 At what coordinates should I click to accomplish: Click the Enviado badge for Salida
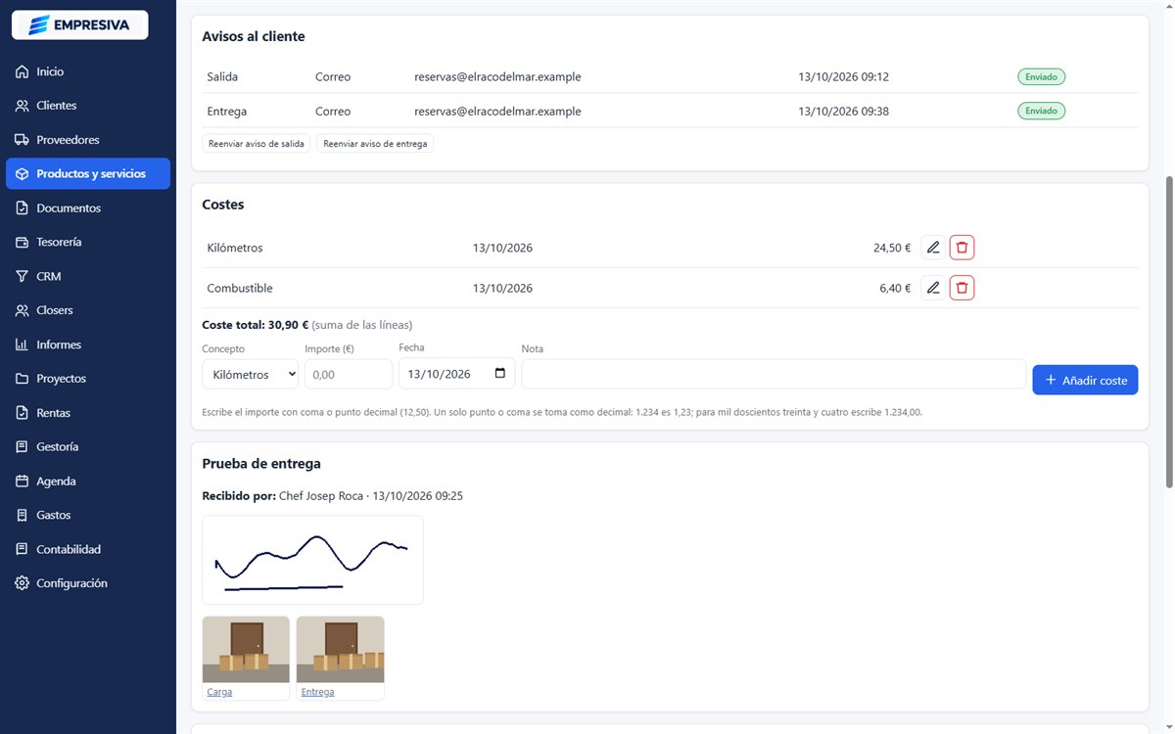(x=1041, y=76)
